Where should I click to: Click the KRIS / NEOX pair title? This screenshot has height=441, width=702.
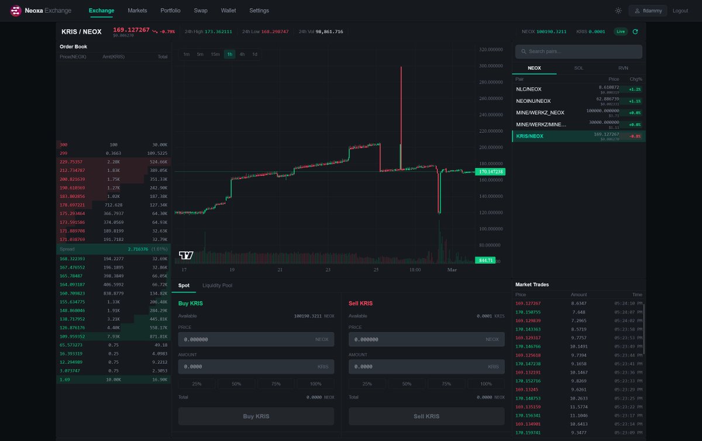(x=81, y=32)
